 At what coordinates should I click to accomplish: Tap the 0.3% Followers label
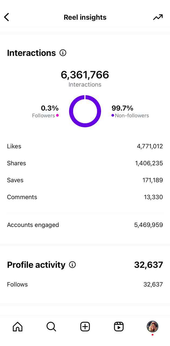click(46, 111)
